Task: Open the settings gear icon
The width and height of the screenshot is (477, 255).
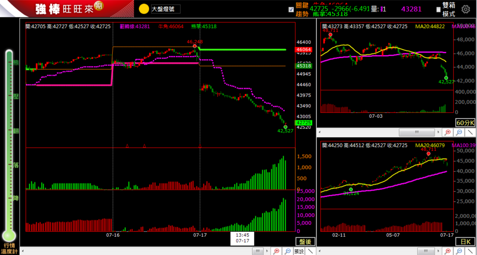Action: click(x=466, y=10)
